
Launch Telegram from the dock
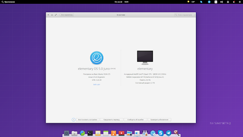(169, 133)
